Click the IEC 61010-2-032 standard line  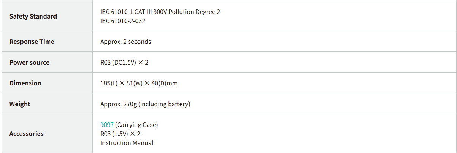coord(122,21)
